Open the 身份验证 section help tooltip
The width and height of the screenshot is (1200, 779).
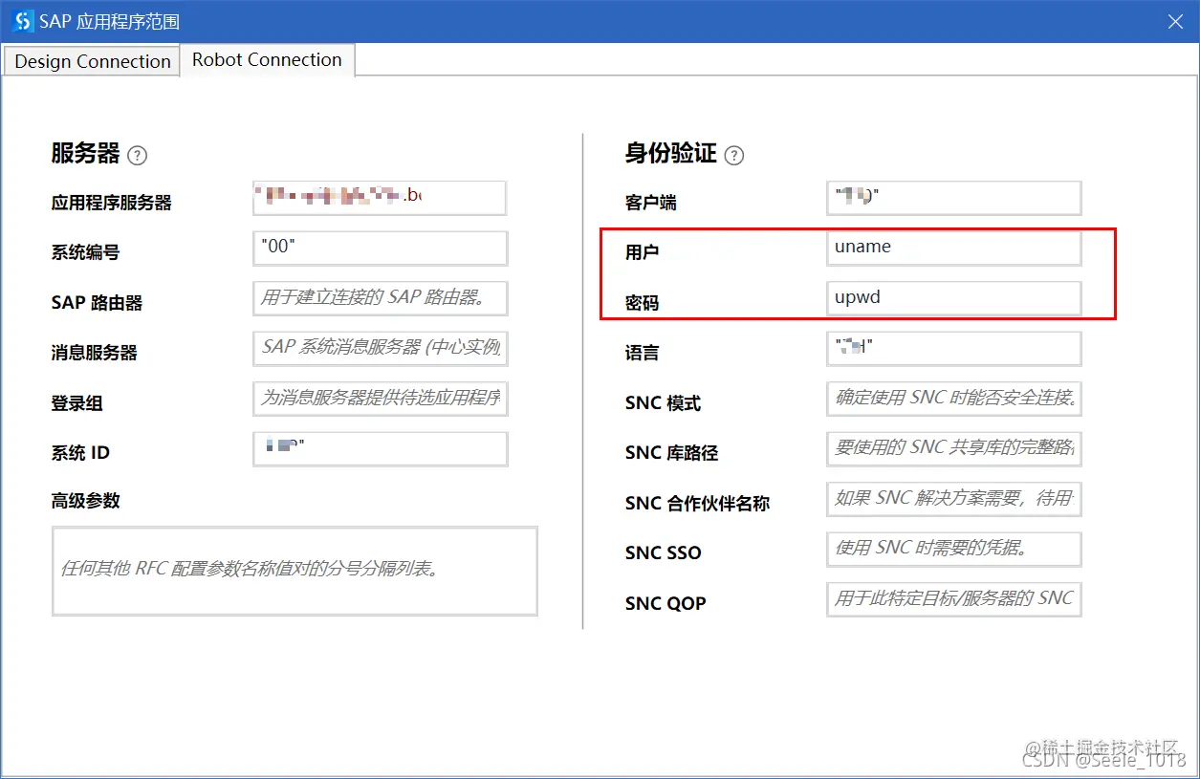pos(732,154)
